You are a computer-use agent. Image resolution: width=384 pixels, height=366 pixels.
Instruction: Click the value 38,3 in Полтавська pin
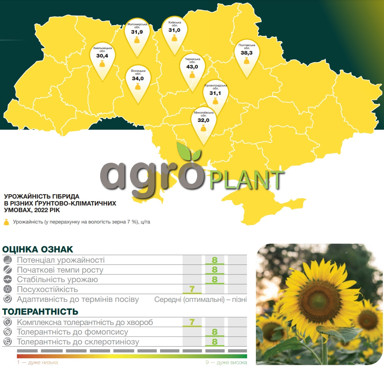tap(247, 53)
